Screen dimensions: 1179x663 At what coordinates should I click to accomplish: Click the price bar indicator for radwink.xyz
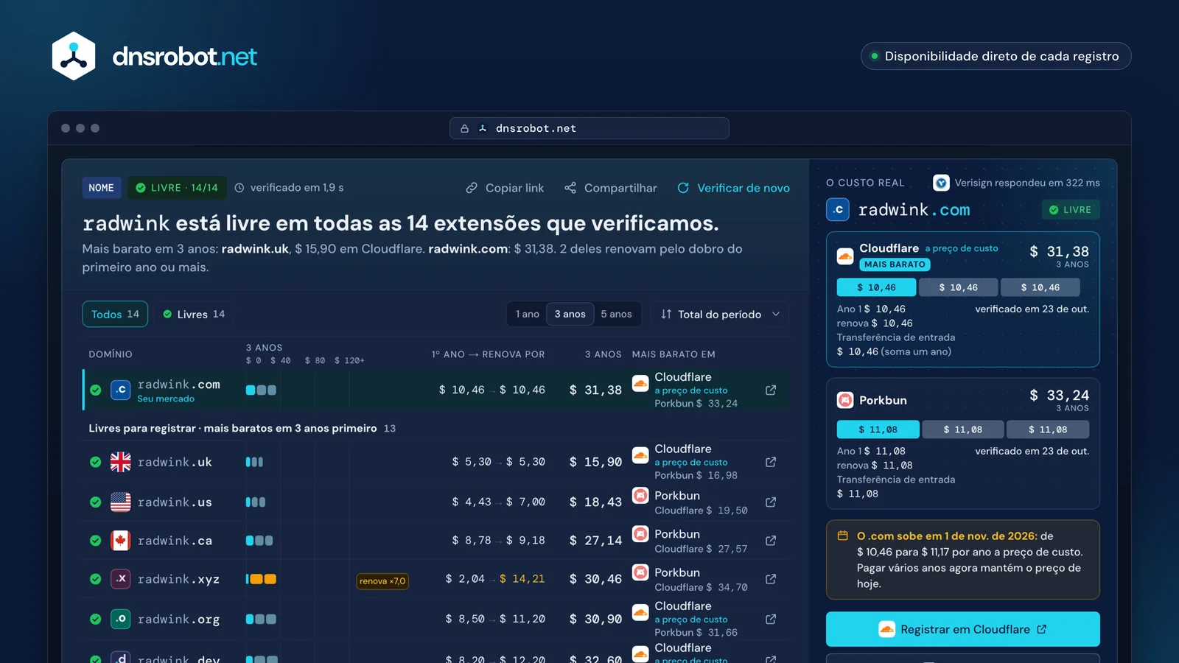[x=261, y=579]
